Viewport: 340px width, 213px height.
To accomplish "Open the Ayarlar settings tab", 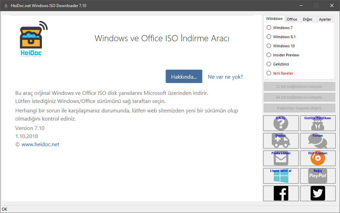I will [x=325, y=19].
